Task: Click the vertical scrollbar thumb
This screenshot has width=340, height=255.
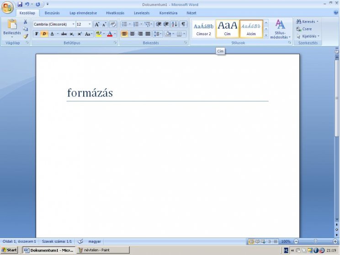Action: [336, 98]
